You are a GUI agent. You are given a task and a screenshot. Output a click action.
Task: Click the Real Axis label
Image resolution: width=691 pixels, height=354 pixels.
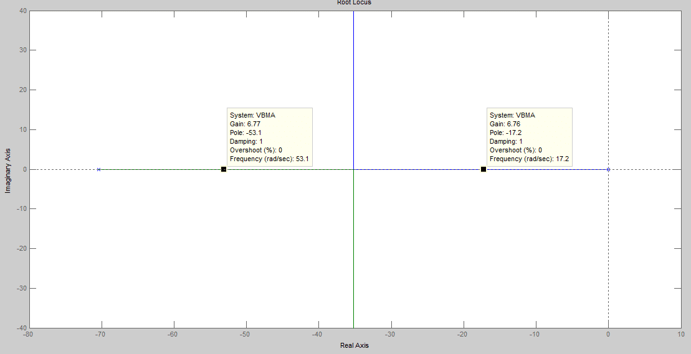[x=354, y=345]
